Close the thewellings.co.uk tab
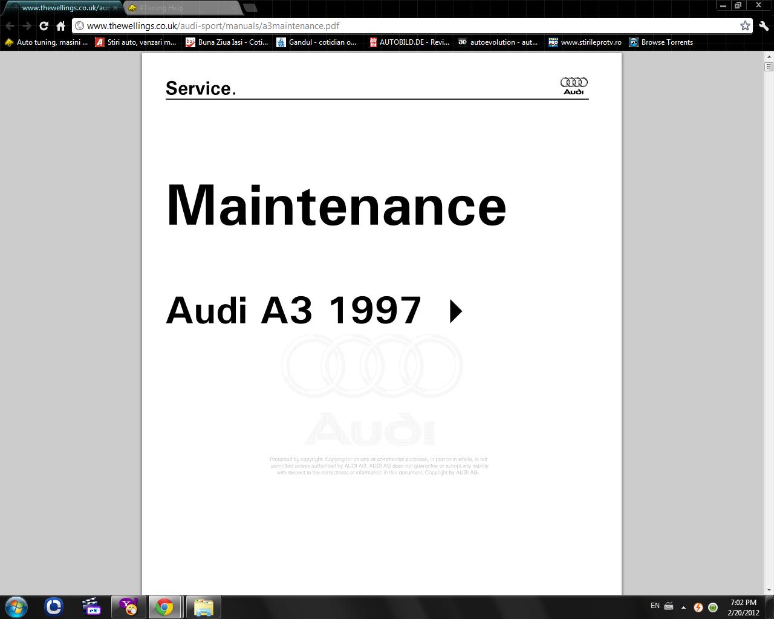The width and height of the screenshot is (774, 619). coord(115,8)
